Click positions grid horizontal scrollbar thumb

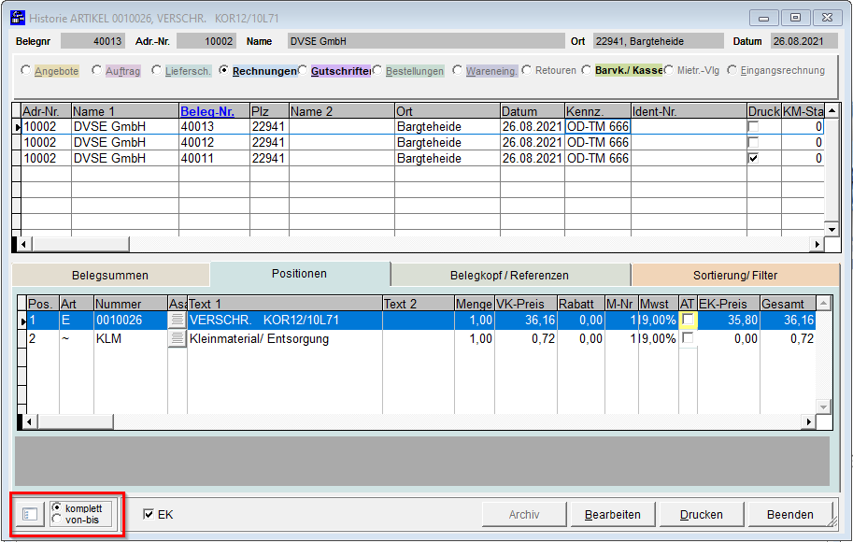[76, 421]
